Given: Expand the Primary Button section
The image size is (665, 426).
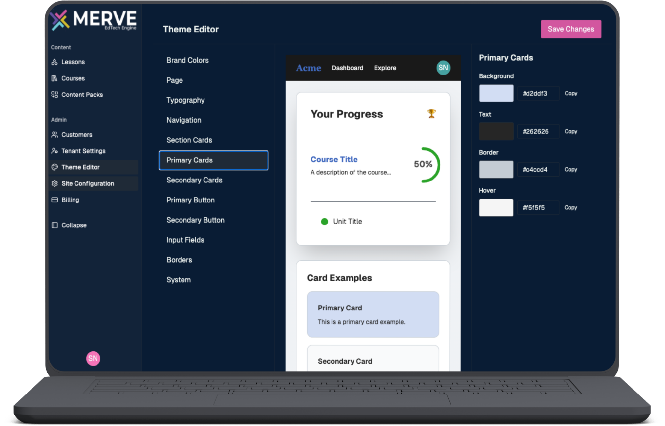Looking at the screenshot, I should [x=190, y=199].
